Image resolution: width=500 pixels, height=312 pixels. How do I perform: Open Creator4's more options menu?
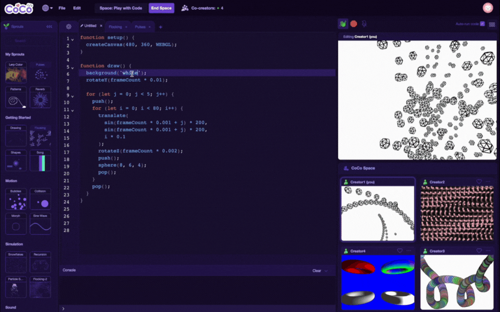tap(409, 251)
